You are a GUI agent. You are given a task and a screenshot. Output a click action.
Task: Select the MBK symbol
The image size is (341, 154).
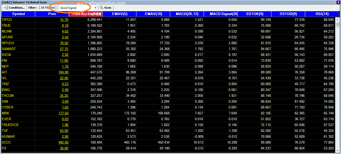point(5,113)
